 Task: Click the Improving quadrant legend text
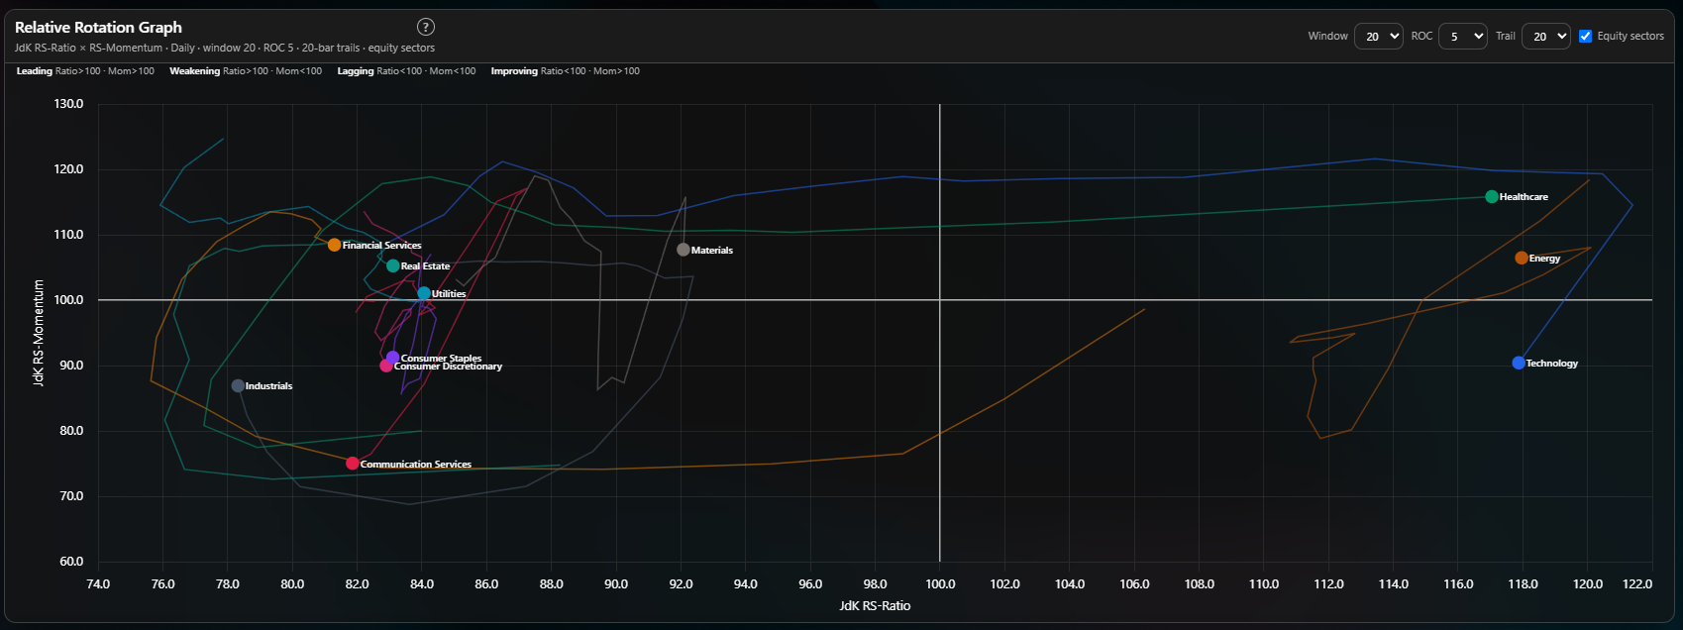pos(566,71)
